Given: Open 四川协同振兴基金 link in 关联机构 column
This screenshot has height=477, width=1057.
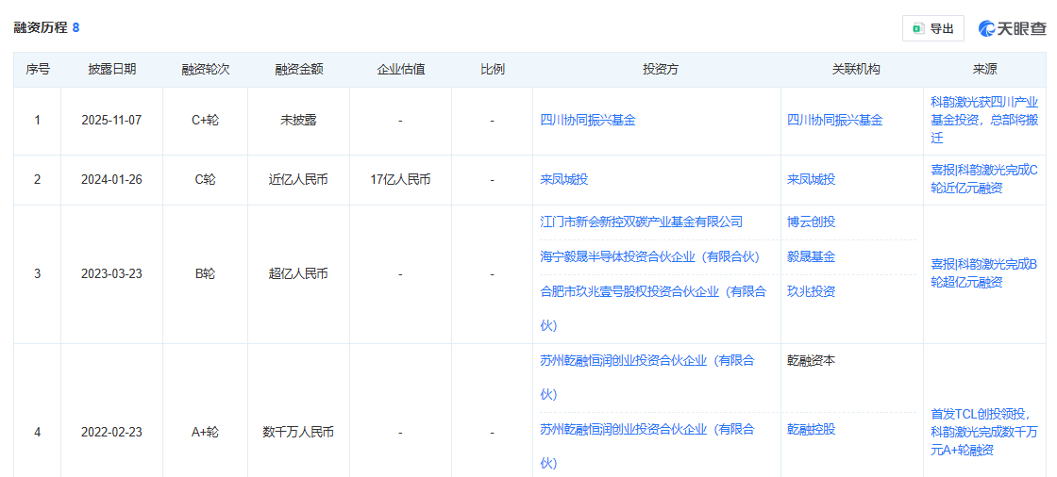Looking at the screenshot, I should click(x=834, y=121).
